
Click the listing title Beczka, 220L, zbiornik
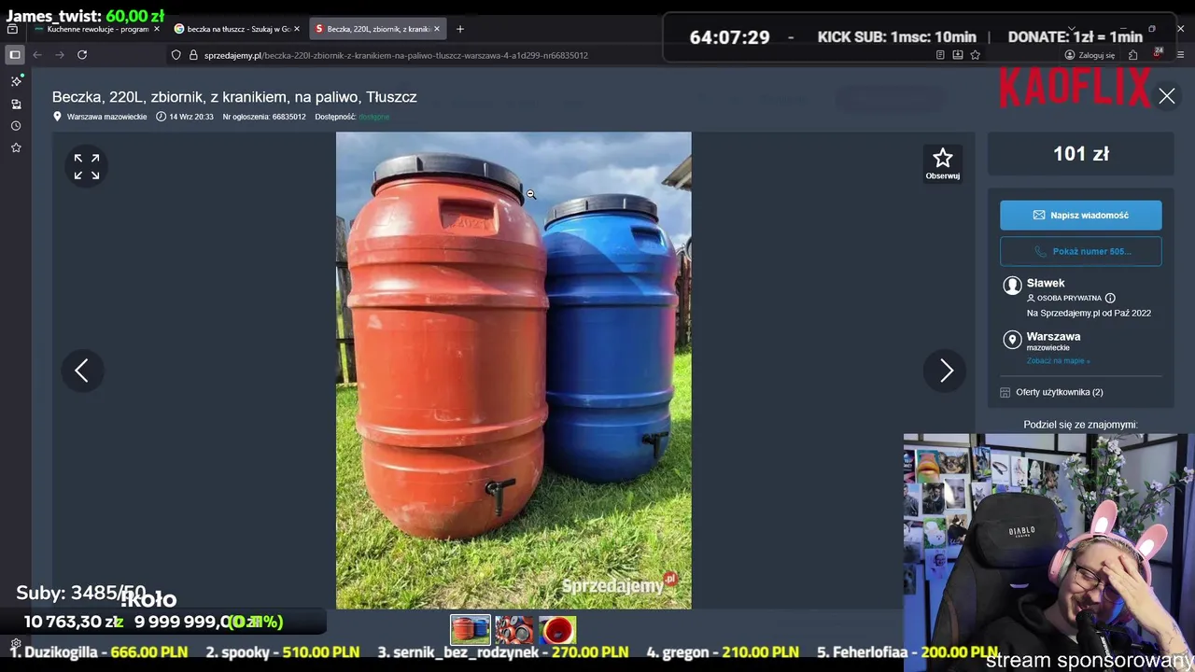pyautogui.click(x=234, y=97)
